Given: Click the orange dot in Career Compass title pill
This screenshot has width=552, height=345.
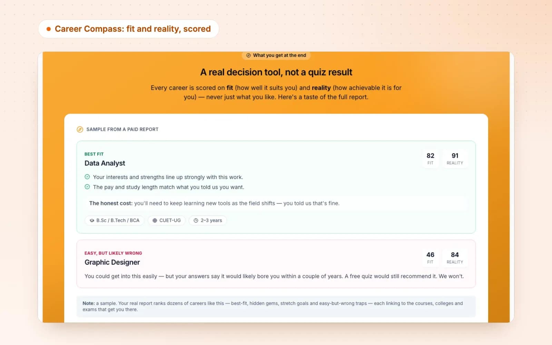Looking at the screenshot, I should coord(49,29).
